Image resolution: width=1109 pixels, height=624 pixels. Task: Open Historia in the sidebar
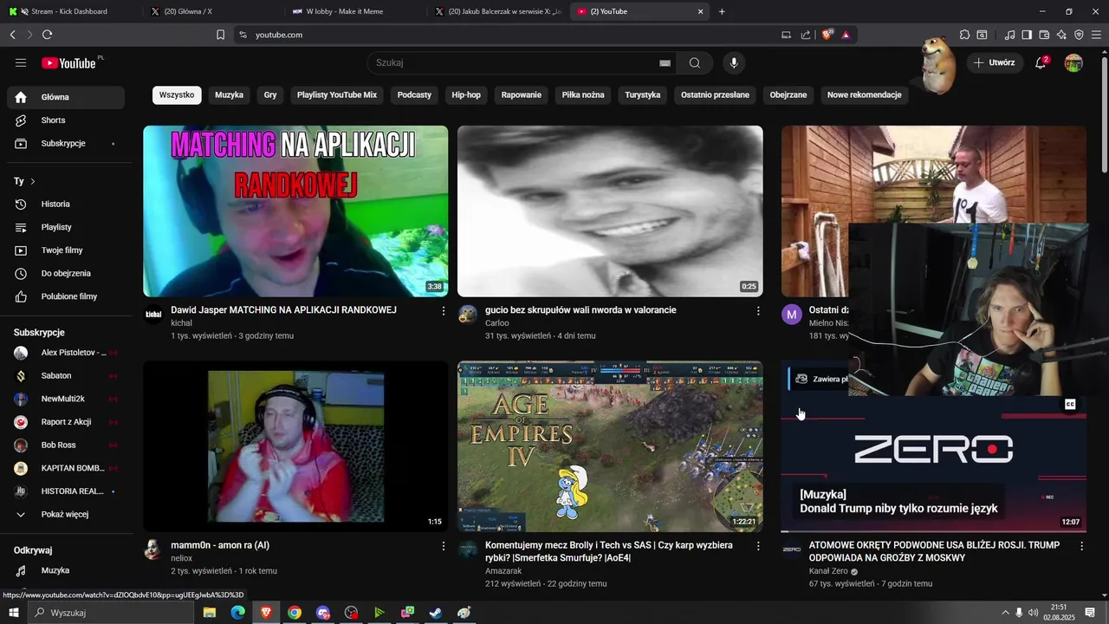pos(66,204)
